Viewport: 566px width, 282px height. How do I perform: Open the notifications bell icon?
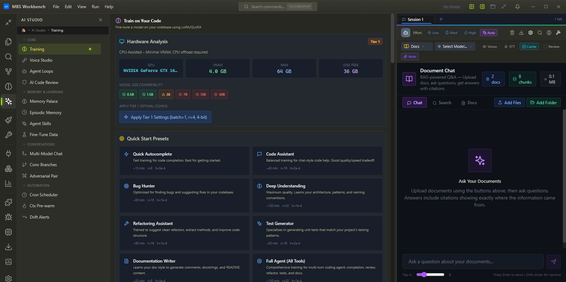(x=518, y=7)
